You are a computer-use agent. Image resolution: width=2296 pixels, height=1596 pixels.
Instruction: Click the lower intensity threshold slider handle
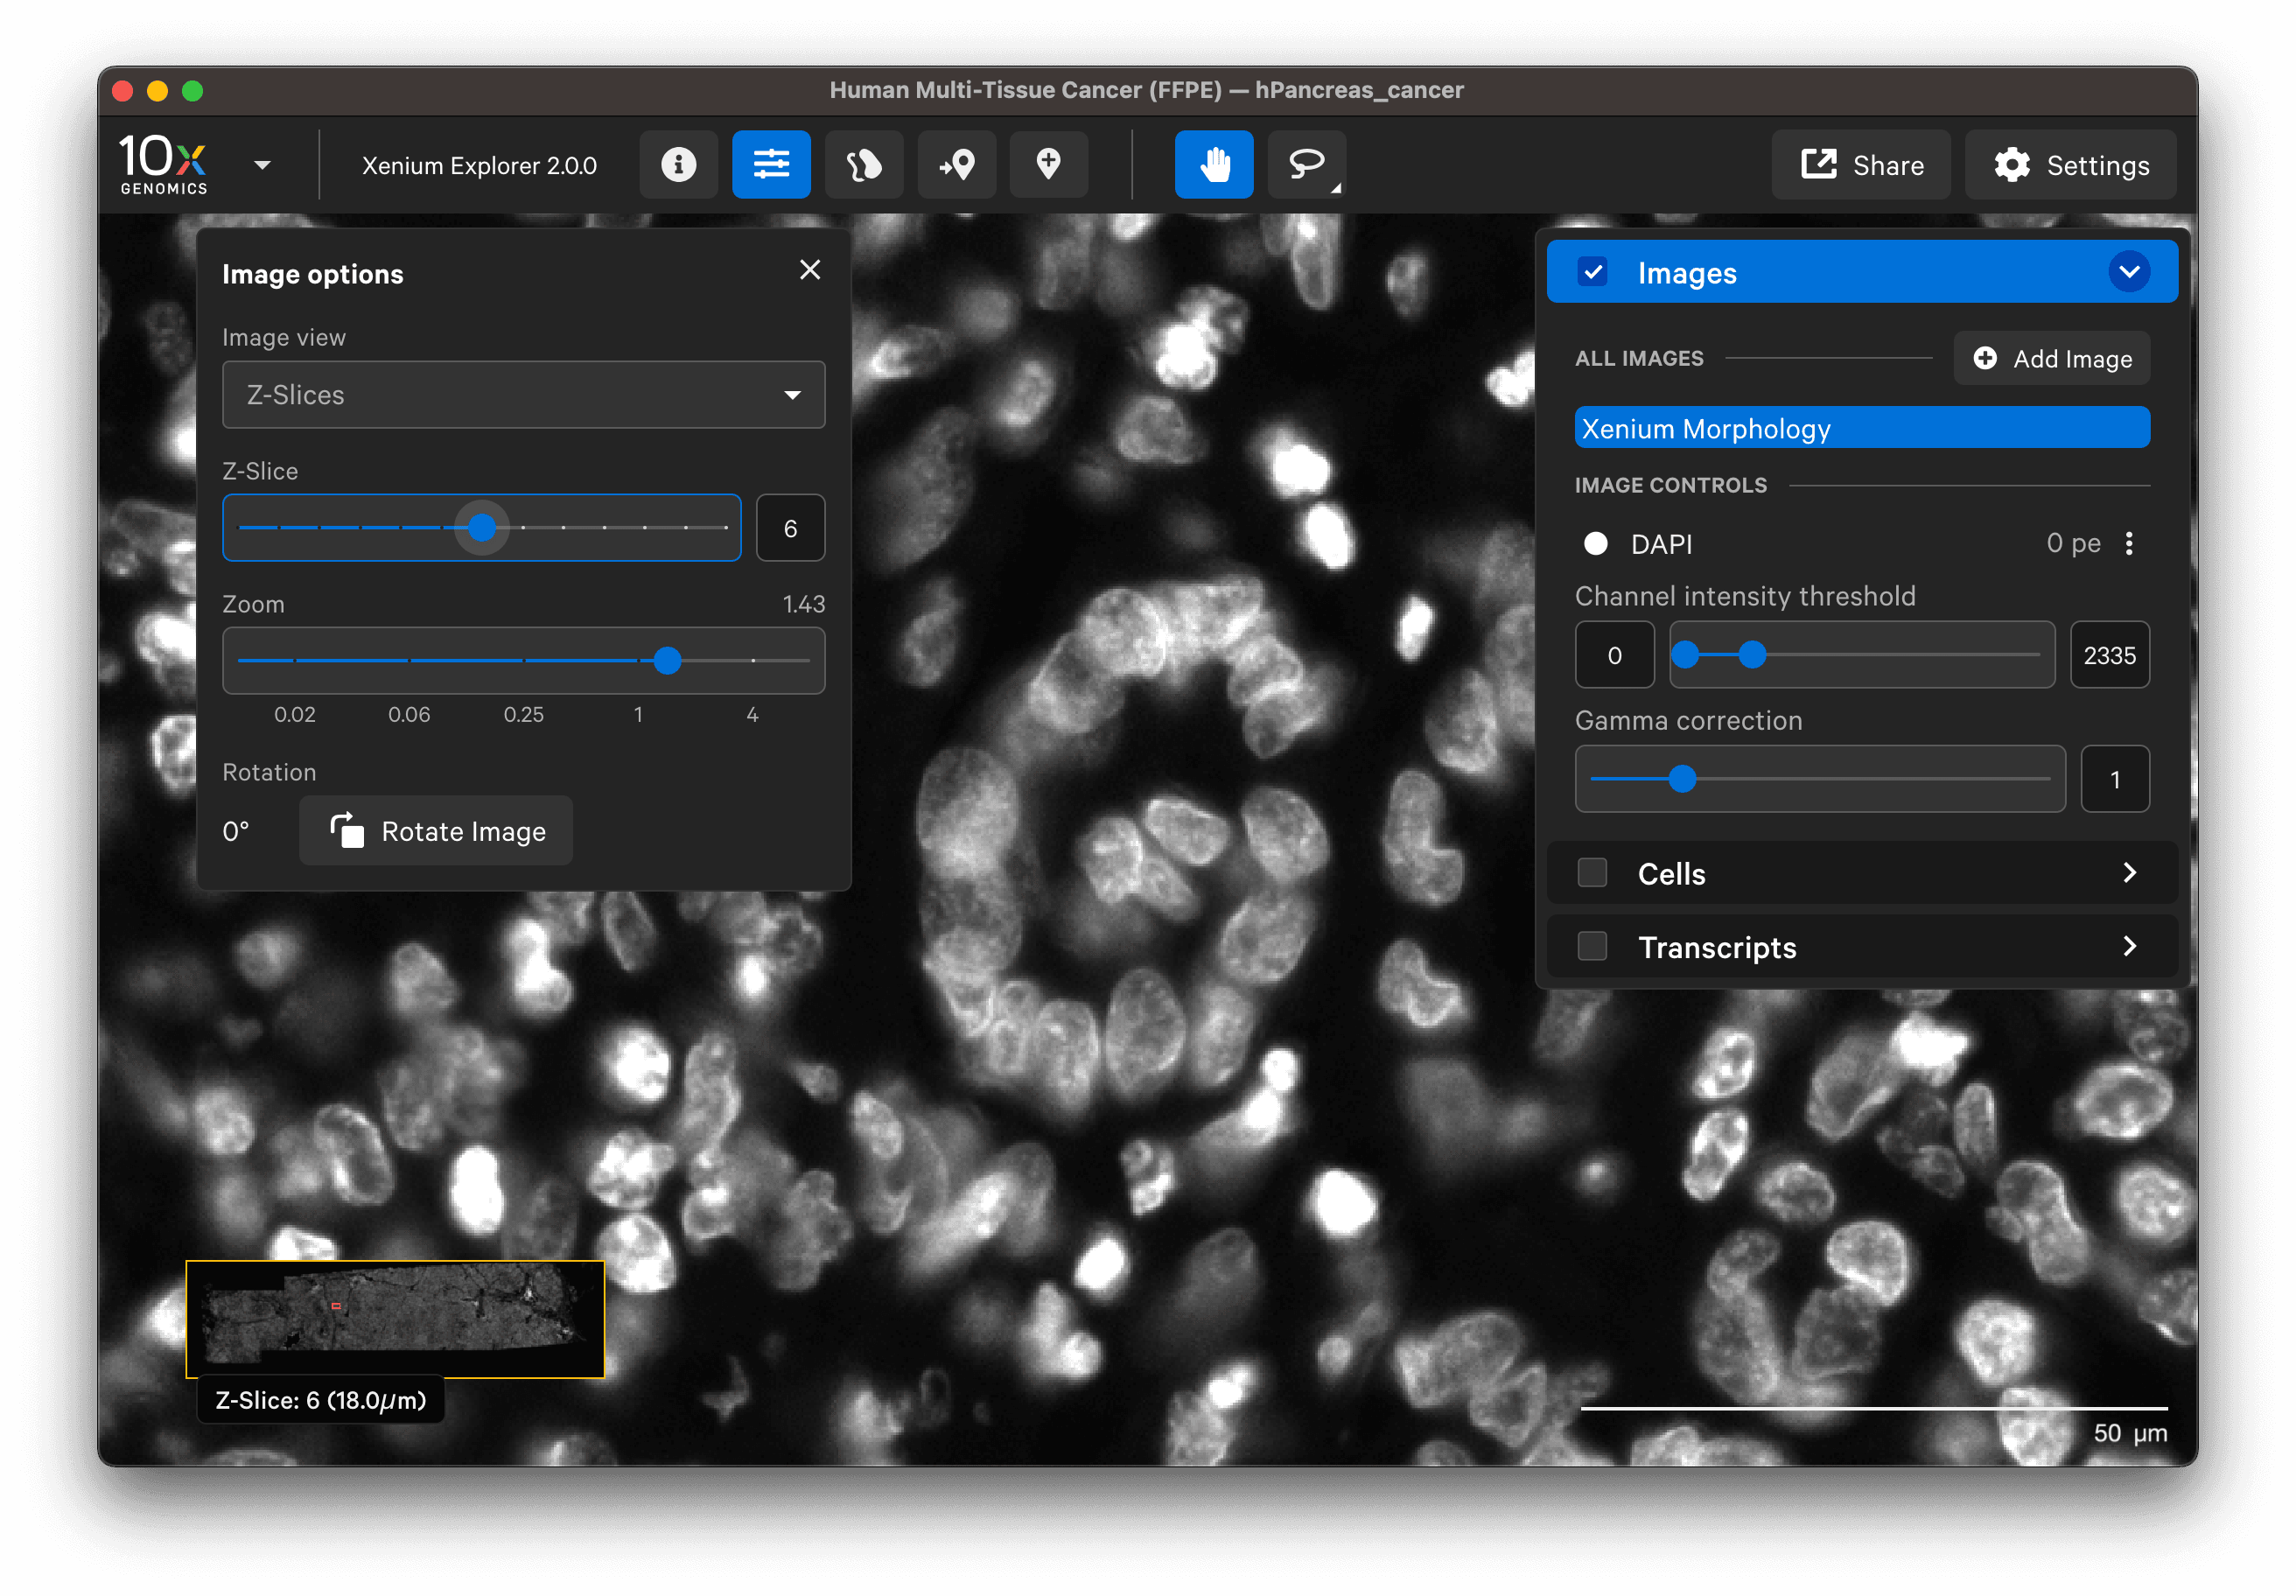point(1686,655)
